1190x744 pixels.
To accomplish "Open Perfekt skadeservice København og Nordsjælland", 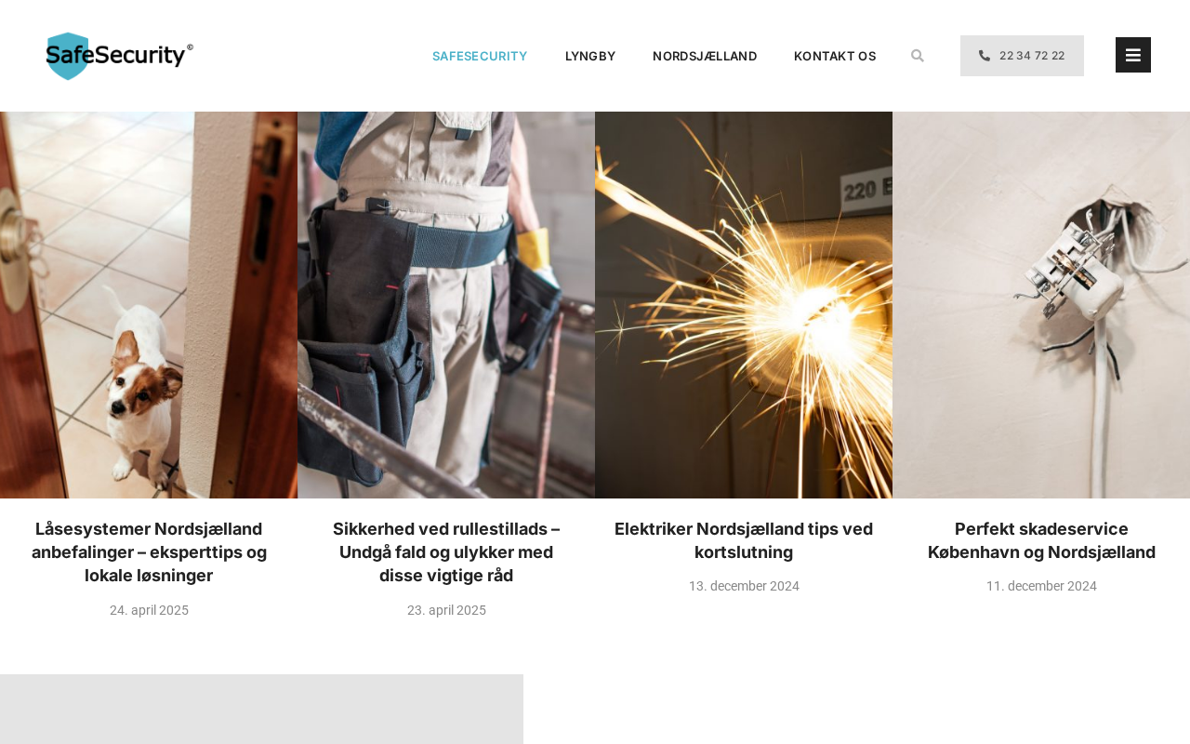I will click(x=1041, y=540).
